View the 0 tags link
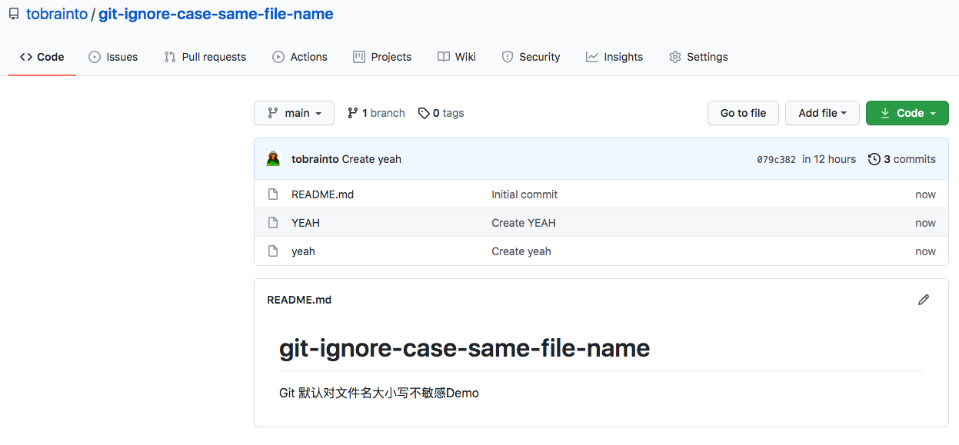Screen dimensions: 959x445 [x=441, y=113]
